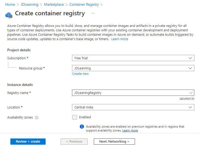Click the green checkmark in Registry name

[191, 93]
